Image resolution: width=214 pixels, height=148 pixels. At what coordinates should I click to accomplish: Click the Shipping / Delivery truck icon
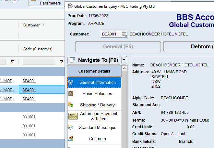(x=71, y=105)
